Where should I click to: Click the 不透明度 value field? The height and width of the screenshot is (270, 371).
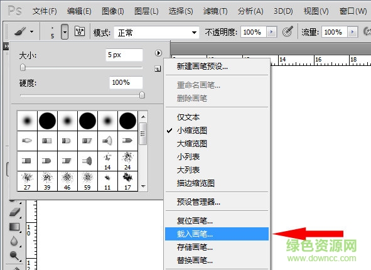coord(254,32)
